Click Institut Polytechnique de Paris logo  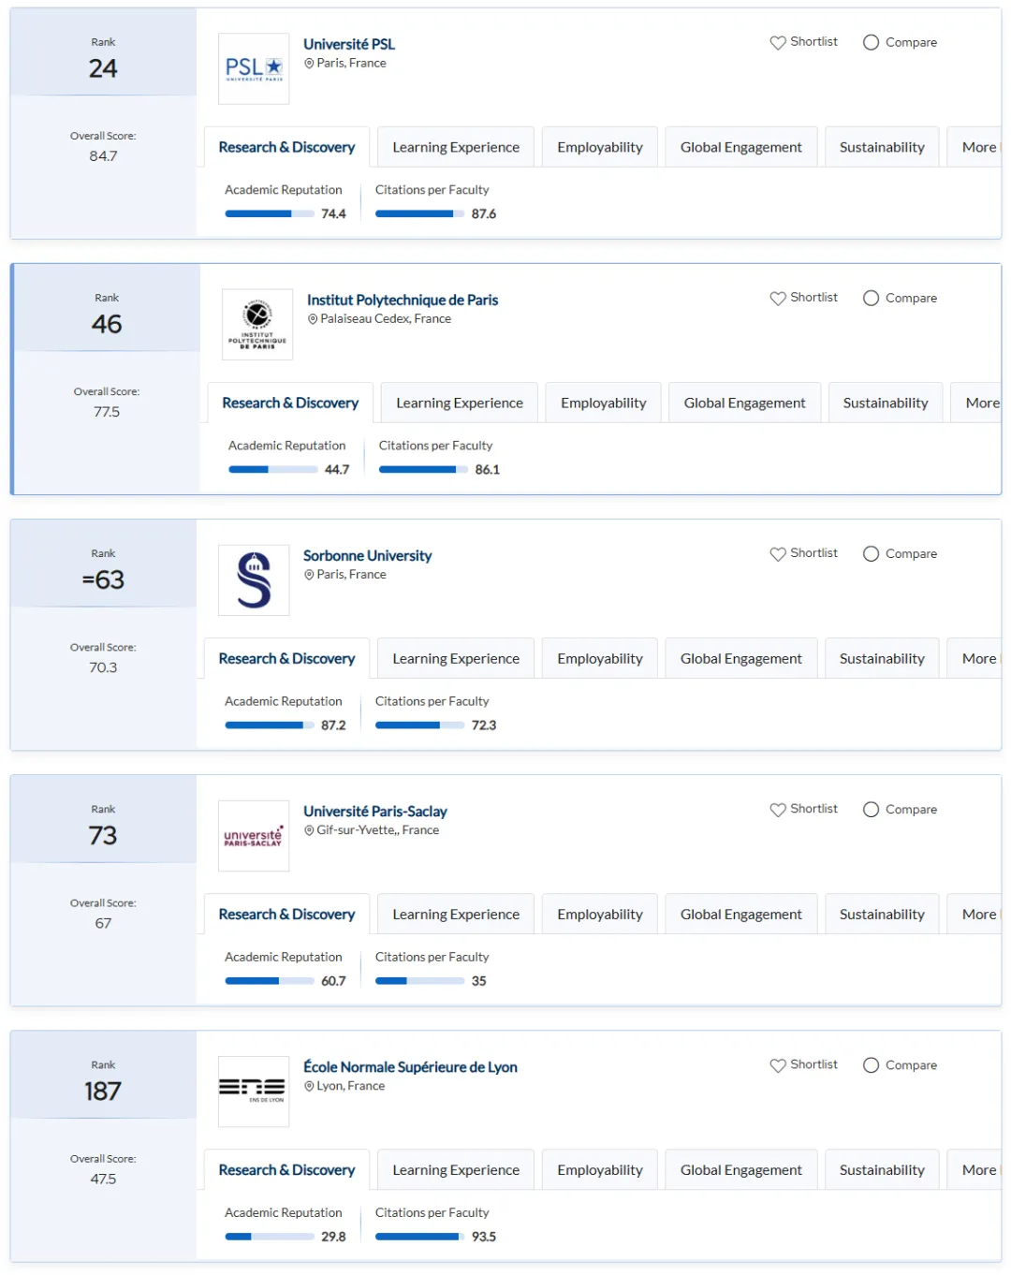pyautogui.click(x=257, y=325)
